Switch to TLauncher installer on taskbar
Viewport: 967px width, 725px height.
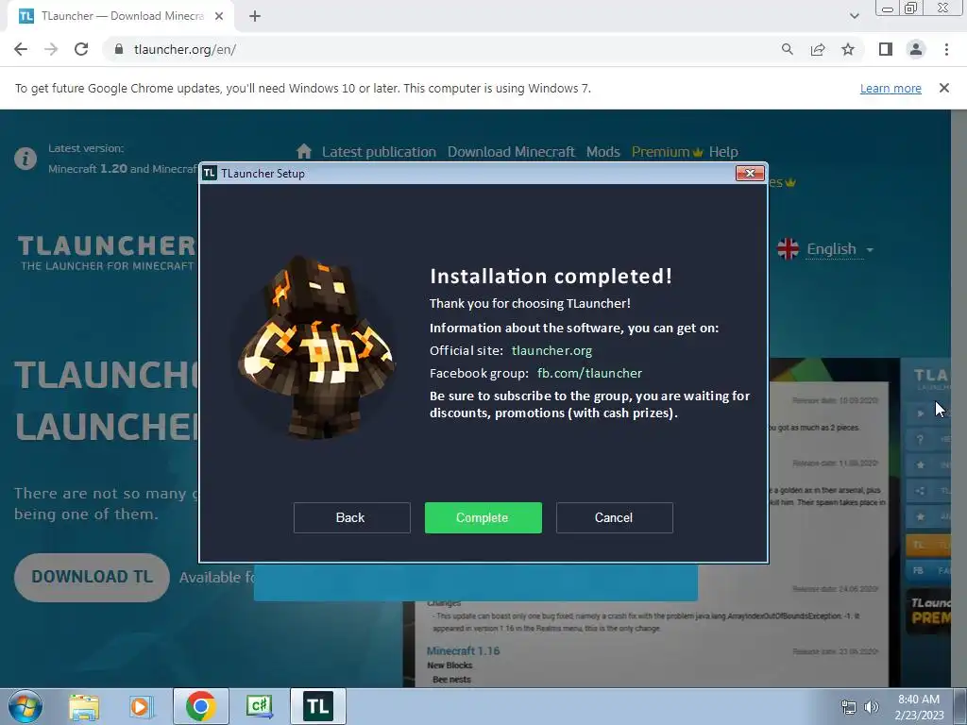tap(317, 706)
